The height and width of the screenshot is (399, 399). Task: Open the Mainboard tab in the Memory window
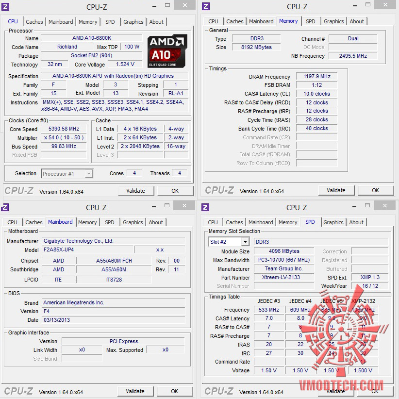(261, 21)
